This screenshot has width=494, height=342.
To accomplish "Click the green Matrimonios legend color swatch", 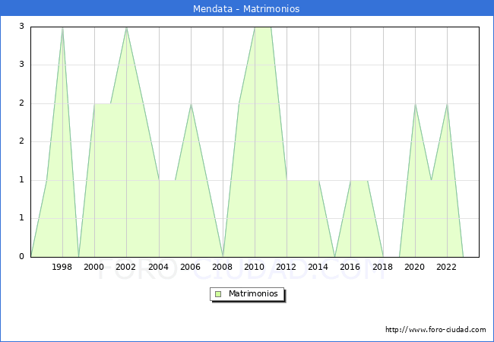I will (x=218, y=294).
